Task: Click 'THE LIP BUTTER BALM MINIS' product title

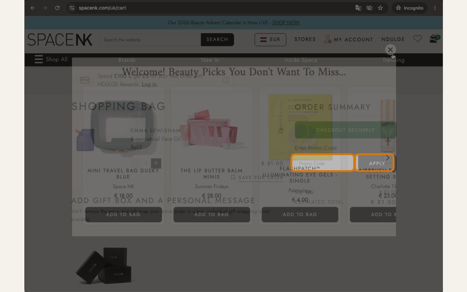Action: (212, 174)
